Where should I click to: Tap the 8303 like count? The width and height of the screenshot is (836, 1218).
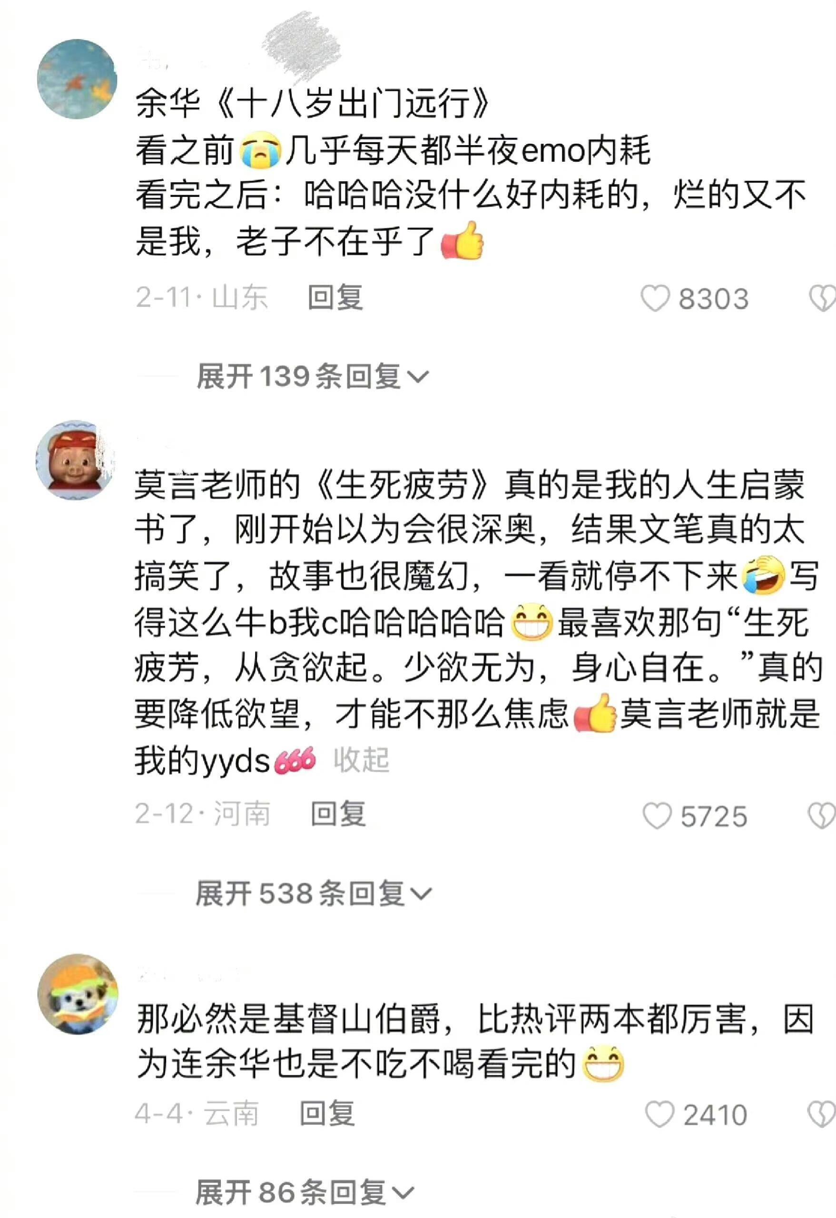[713, 299]
